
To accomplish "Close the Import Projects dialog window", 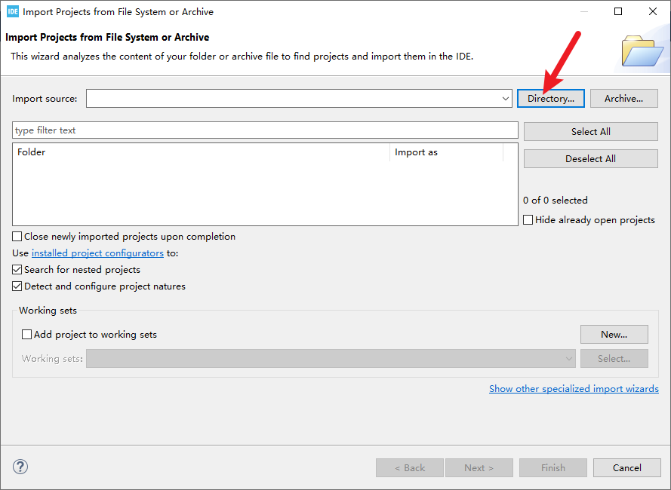I will pos(653,11).
